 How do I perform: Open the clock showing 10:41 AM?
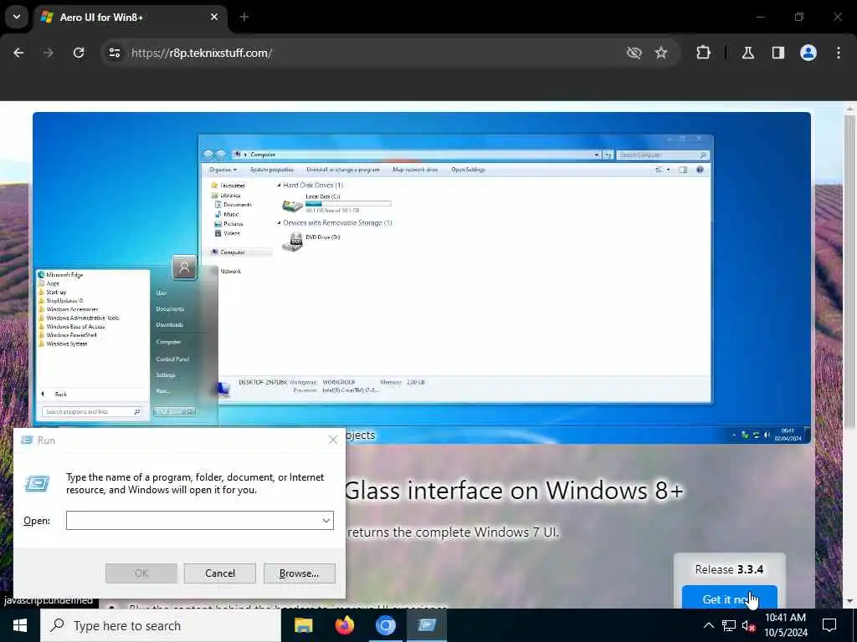coord(785,625)
